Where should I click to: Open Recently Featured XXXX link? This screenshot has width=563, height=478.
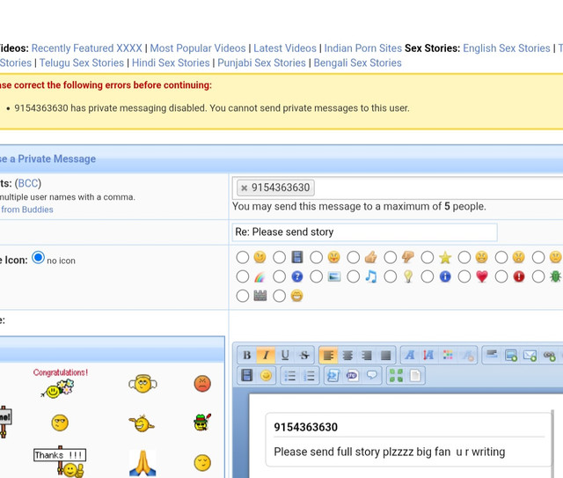[86, 48]
